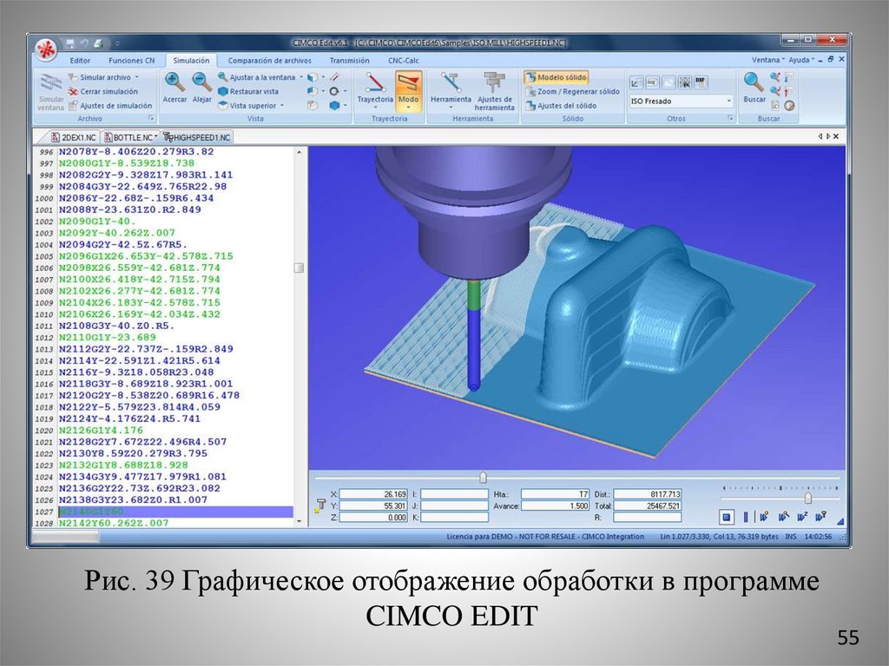This screenshot has width=889, height=666.
Task: Click the Simular ventana icon
Action: pos(51,82)
